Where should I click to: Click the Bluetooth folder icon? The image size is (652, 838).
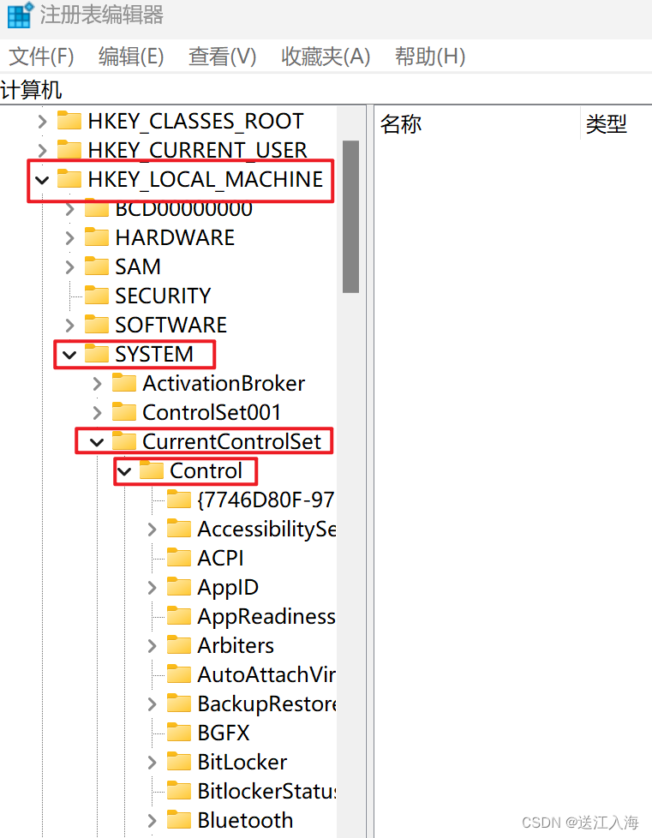click(x=179, y=820)
